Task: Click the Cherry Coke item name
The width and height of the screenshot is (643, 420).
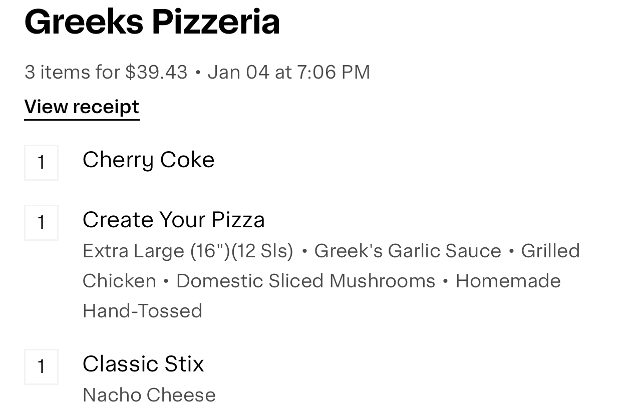Action: click(148, 160)
